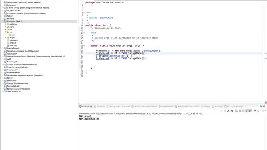267x150 pixels.
Task: Click line number 20 in editor gutter
Action: click(x=82, y=51)
